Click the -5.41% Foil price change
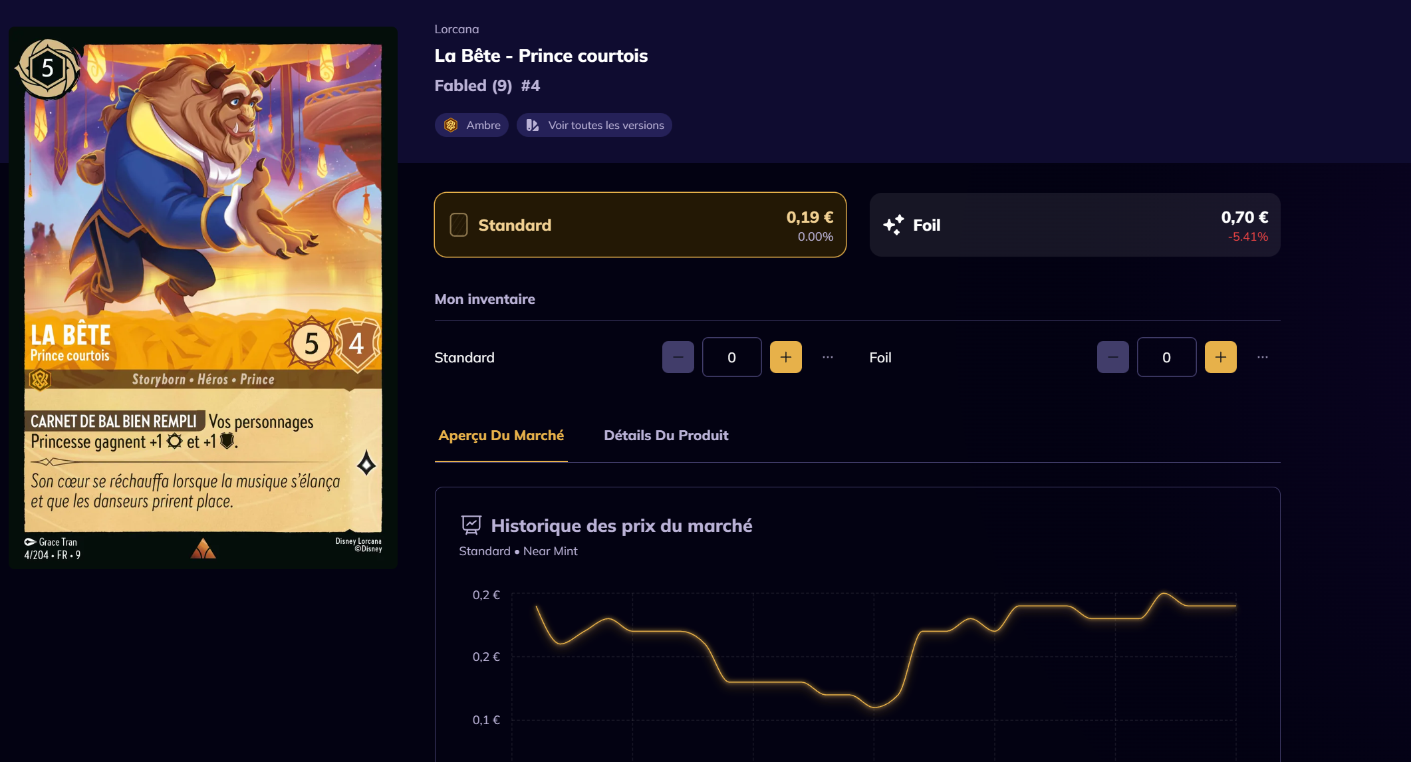This screenshot has width=1411, height=762. [1248, 237]
